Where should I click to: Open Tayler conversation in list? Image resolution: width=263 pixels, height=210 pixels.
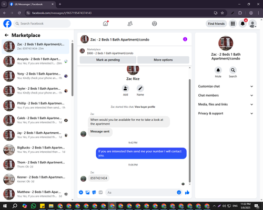35,91
